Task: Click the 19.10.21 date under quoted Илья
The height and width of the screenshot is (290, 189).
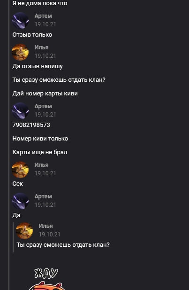Action: point(49,235)
